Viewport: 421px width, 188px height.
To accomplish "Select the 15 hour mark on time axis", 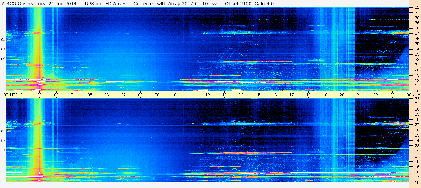I will [258, 95].
